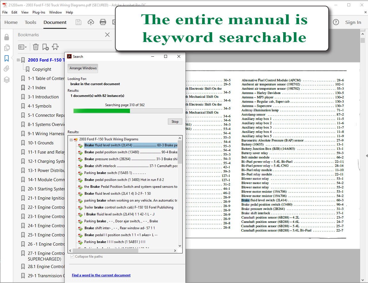
Task: Click Find a word in current document link
Action: tap(101, 275)
